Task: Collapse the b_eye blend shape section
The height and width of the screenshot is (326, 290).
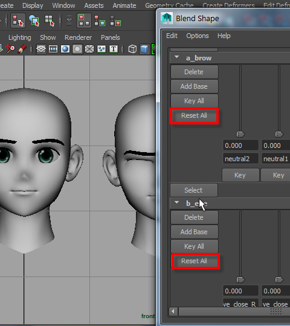Action: (x=177, y=202)
